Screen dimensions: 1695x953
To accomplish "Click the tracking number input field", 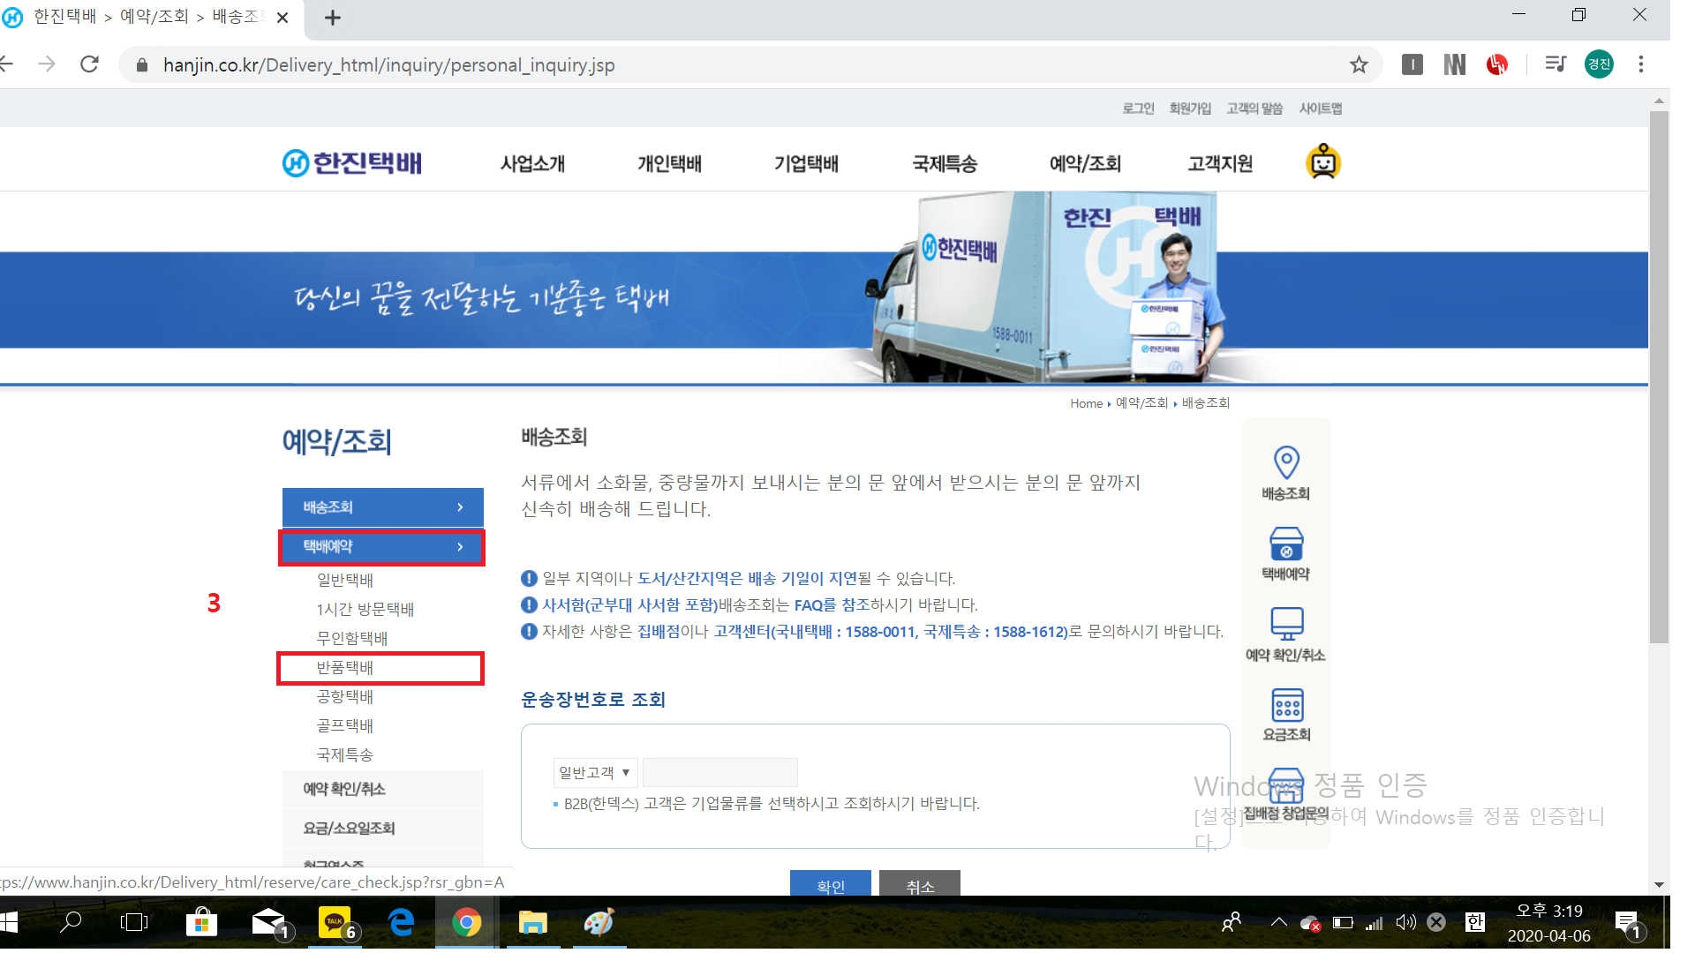I will [719, 772].
